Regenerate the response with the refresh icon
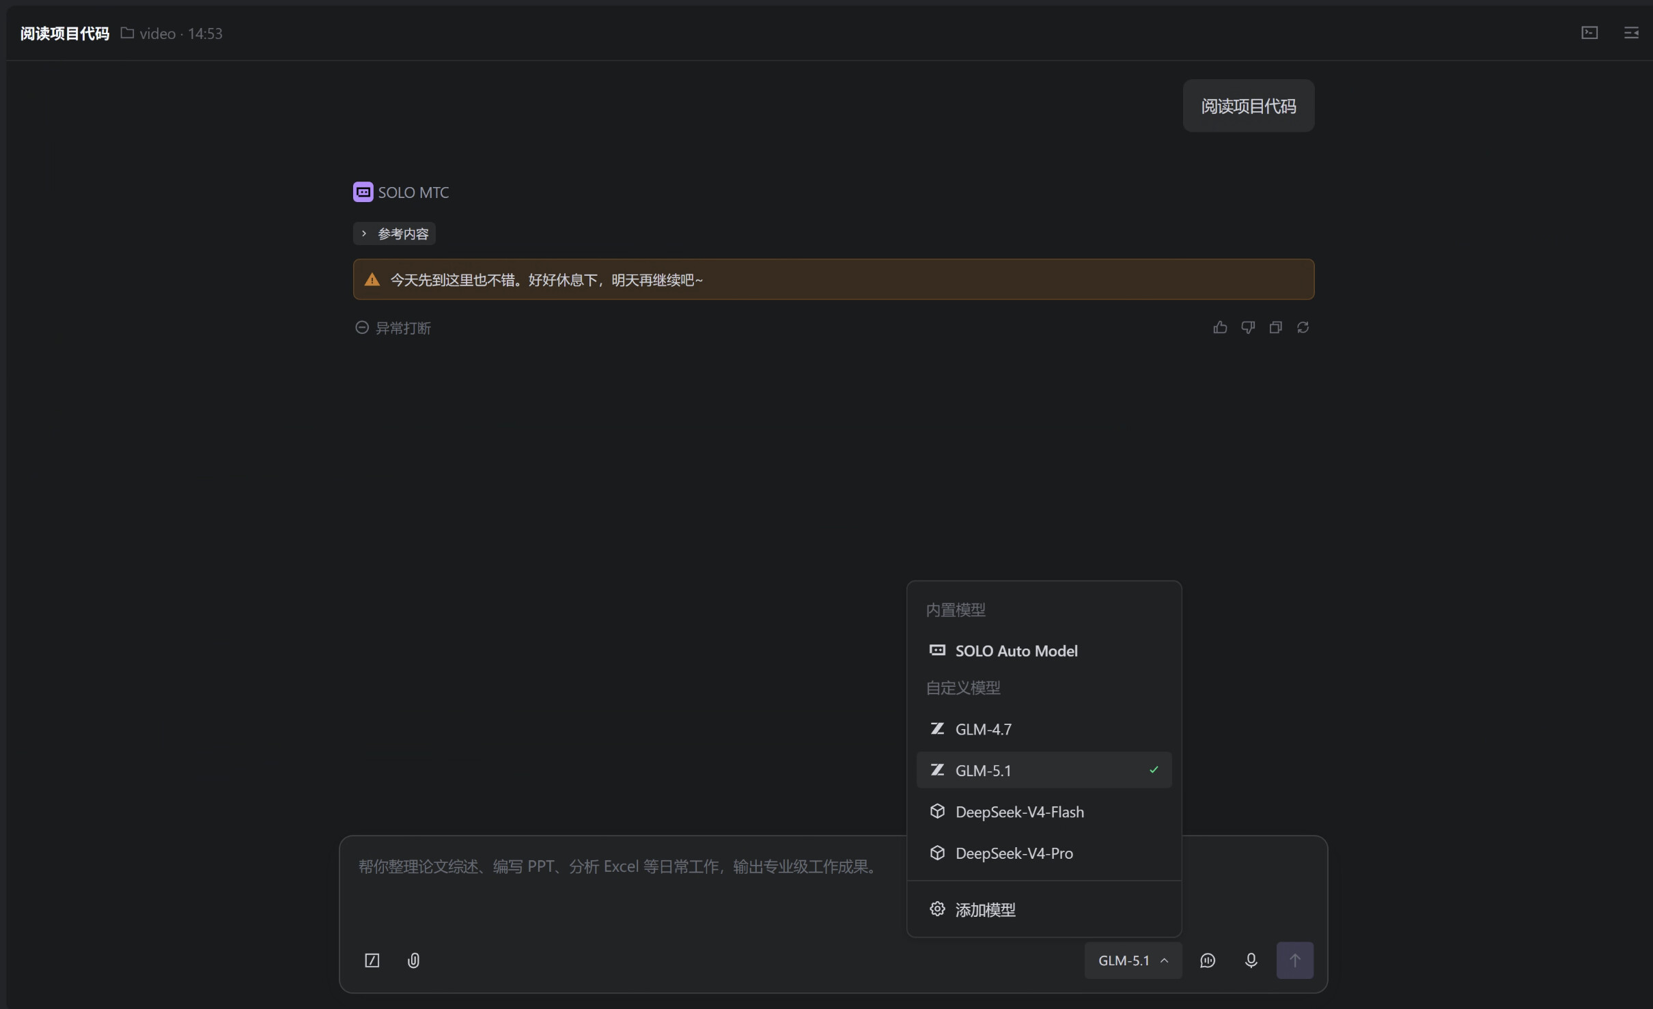Screen dimensions: 1653x1009 1303,328
